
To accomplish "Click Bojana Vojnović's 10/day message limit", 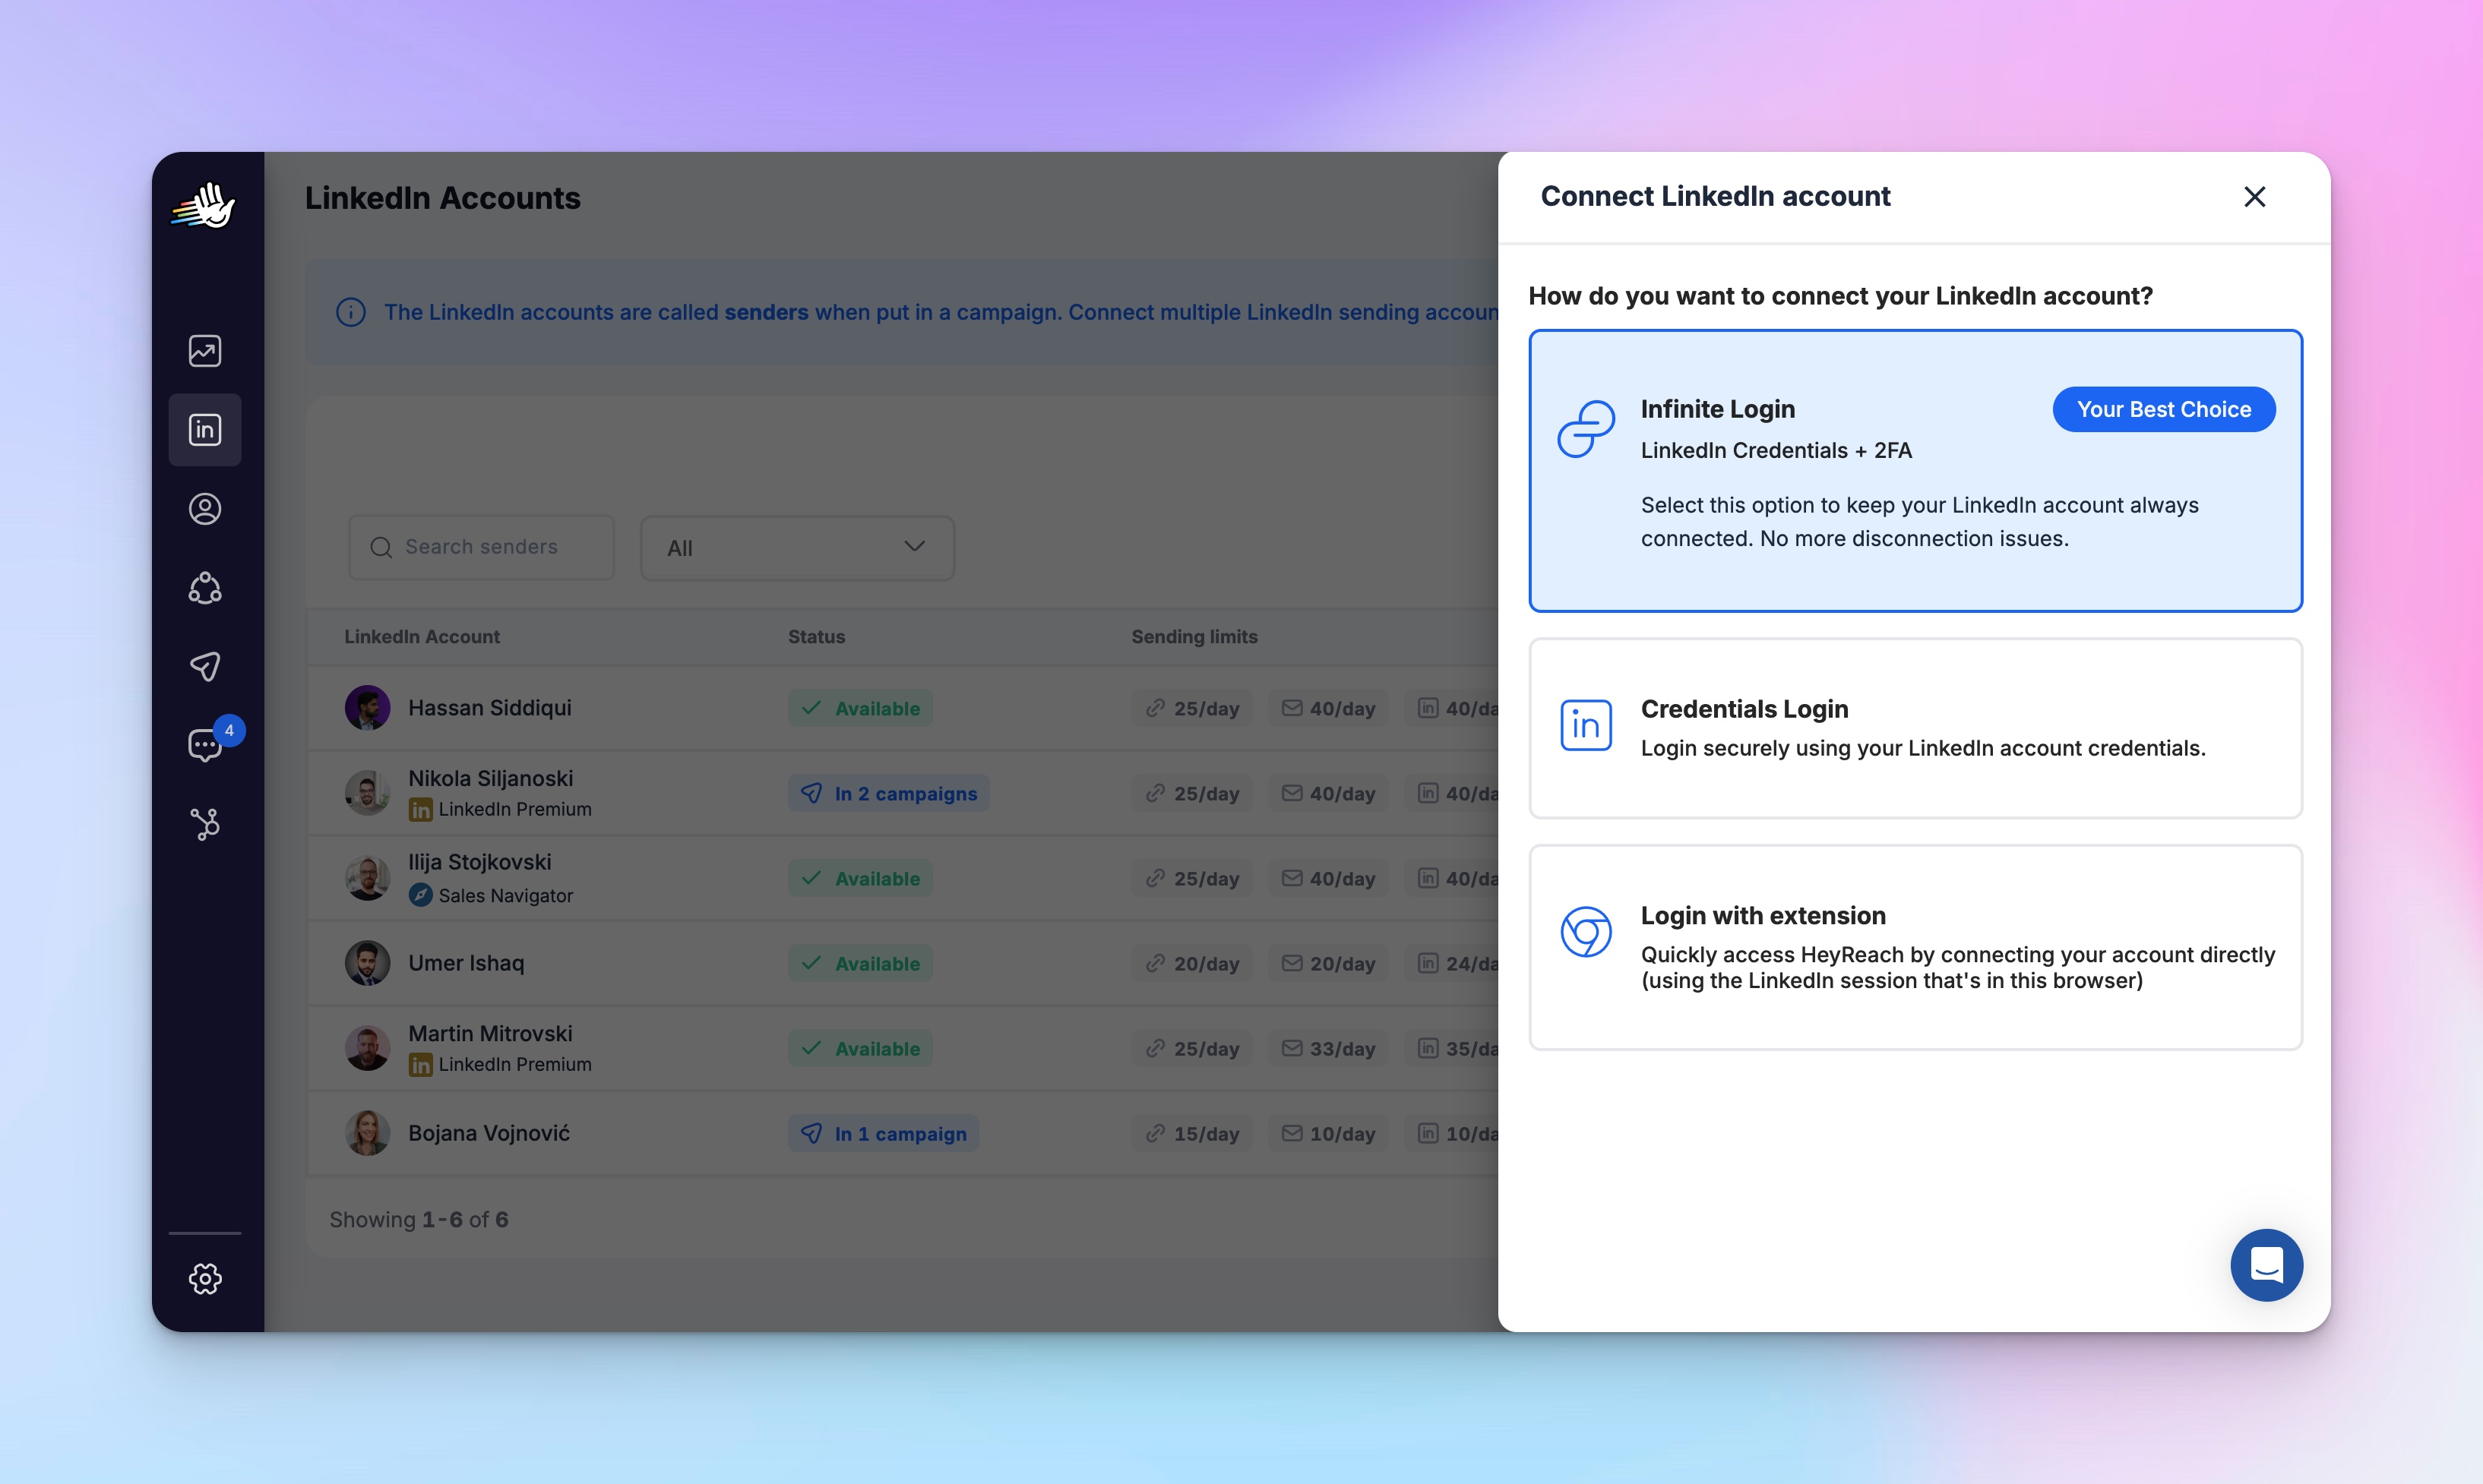I will [x=1327, y=1133].
